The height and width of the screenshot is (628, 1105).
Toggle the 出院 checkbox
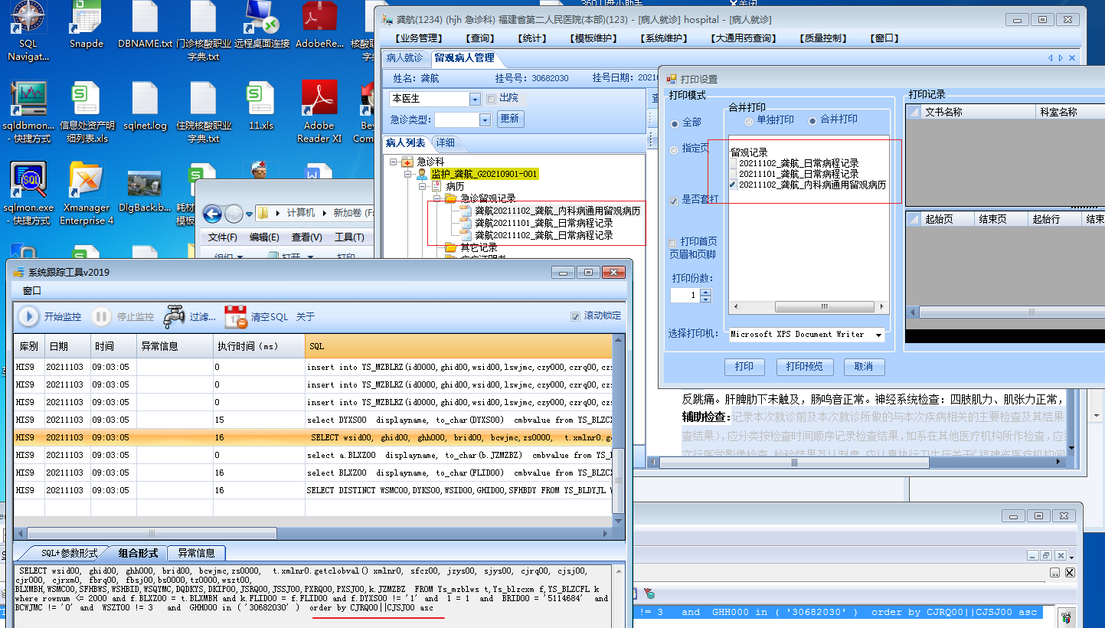click(x=491, y=99)
